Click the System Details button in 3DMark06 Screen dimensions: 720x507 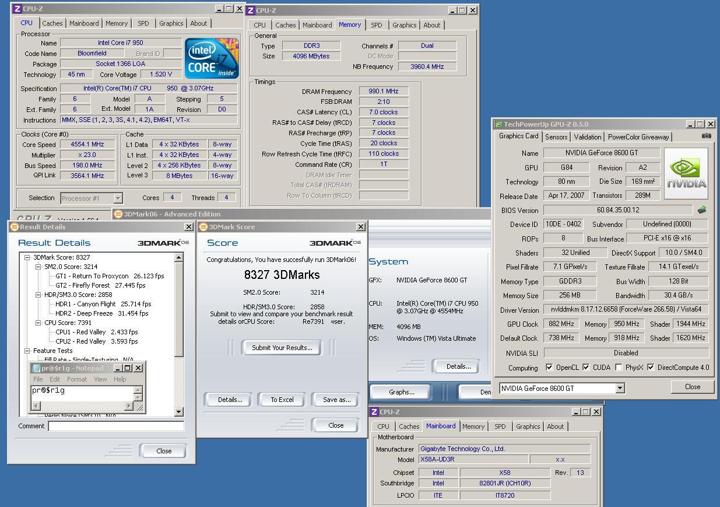tap(458, 366)
